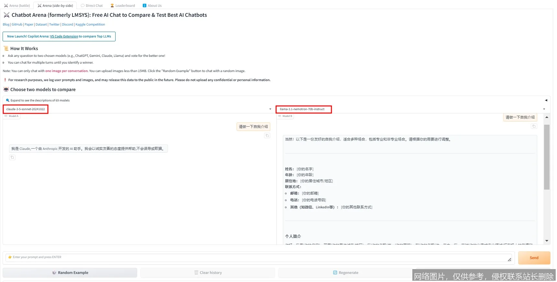Open the Kaggle Competition link
This screenshot has width=557, height=282.
(90, 24)
